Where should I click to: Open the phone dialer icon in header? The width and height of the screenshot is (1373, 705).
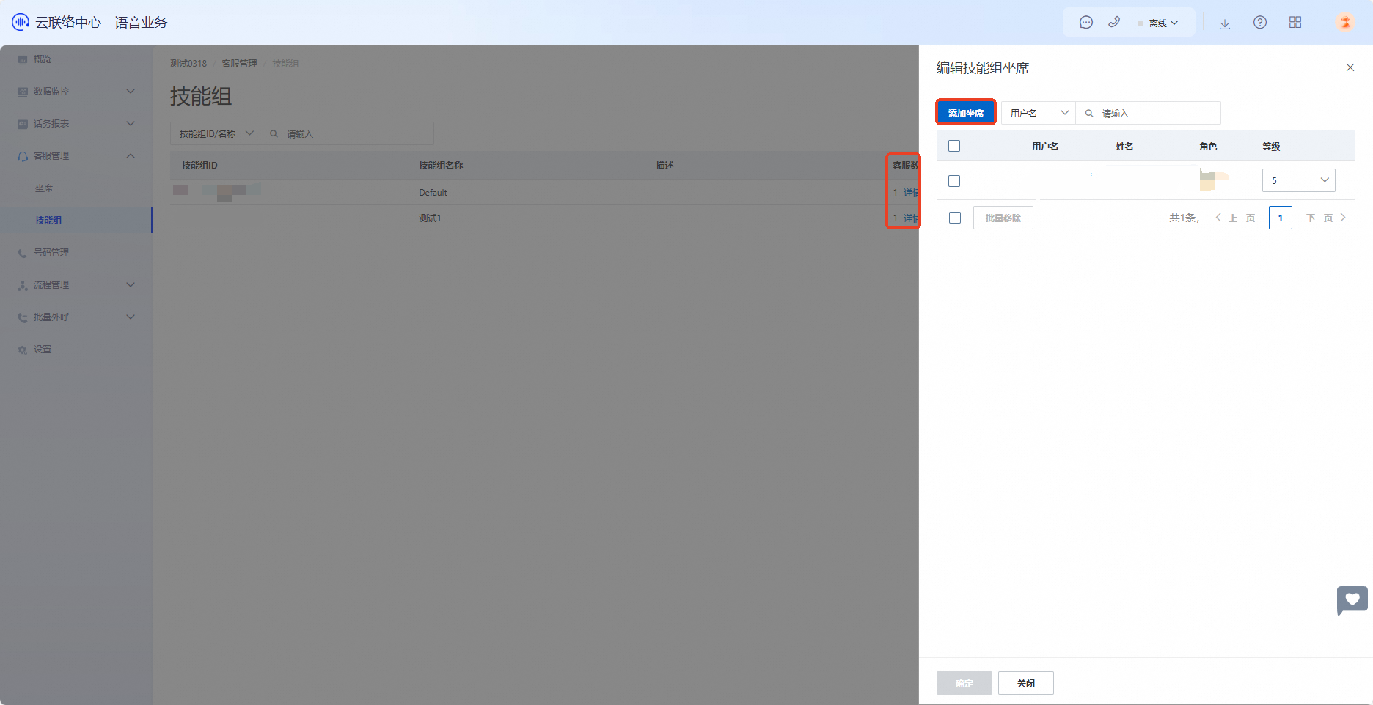[1114, 23]
